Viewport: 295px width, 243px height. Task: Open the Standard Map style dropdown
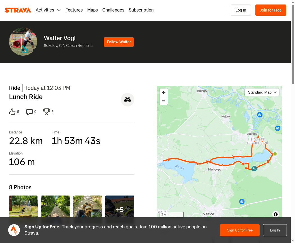(262, 92)
